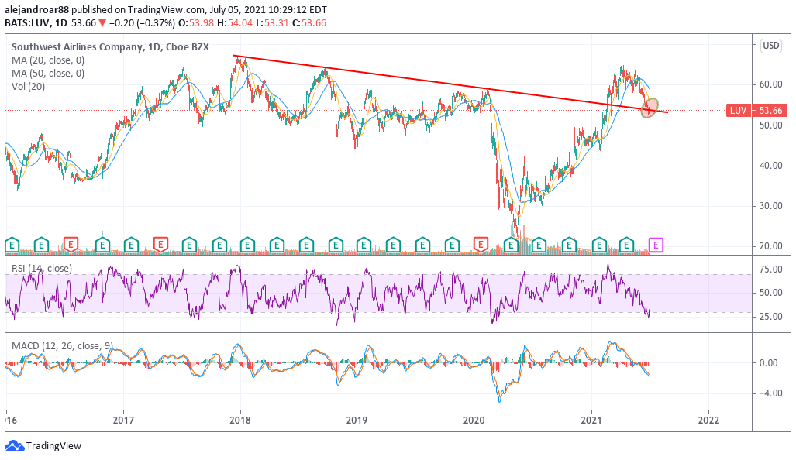796x460 pixels.
Task: Click the close value C:53.66 in header
Action: (x=309, y=22)
